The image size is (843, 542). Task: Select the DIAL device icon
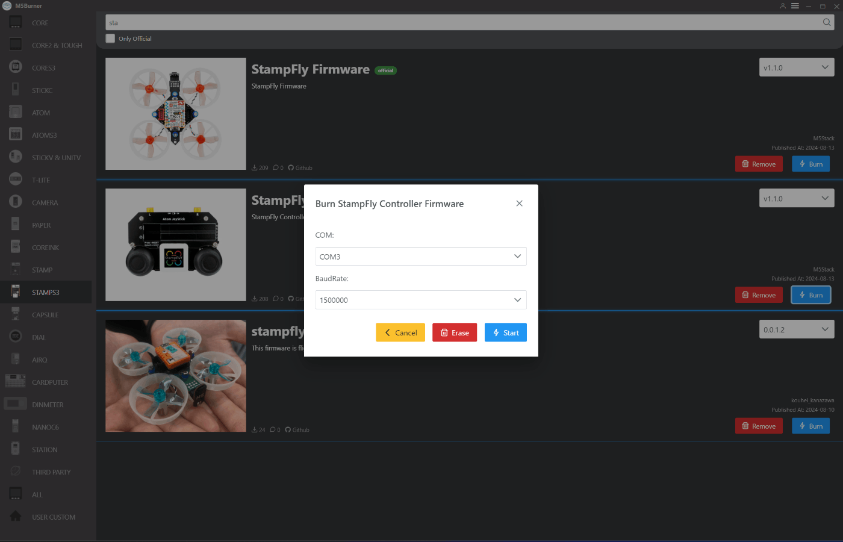point(16,337)
